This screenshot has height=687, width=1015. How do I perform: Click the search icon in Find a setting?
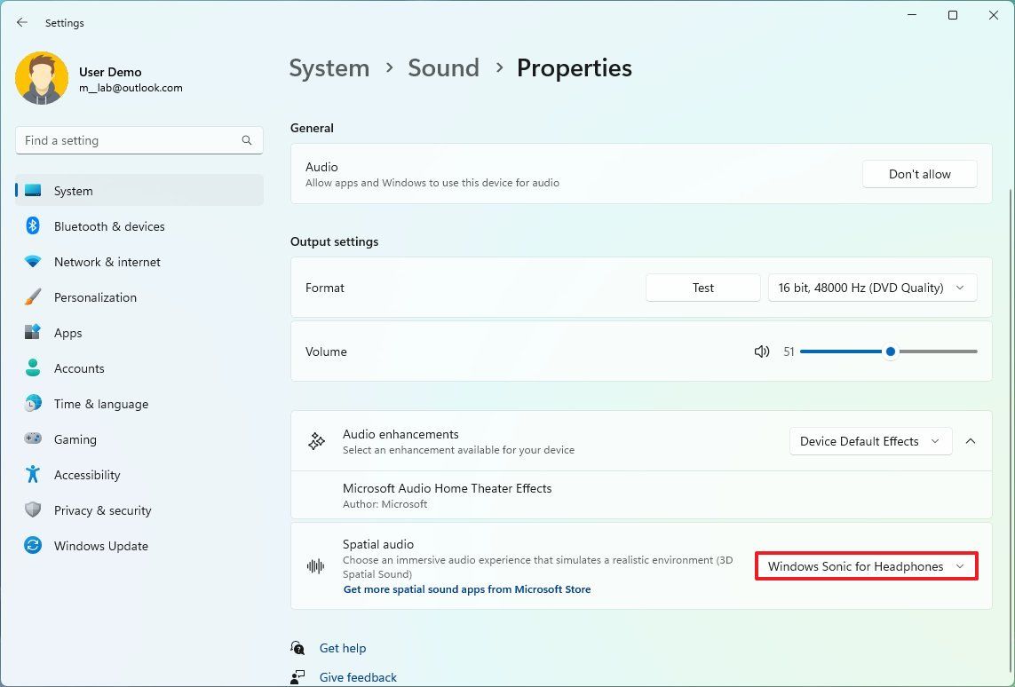246,140
